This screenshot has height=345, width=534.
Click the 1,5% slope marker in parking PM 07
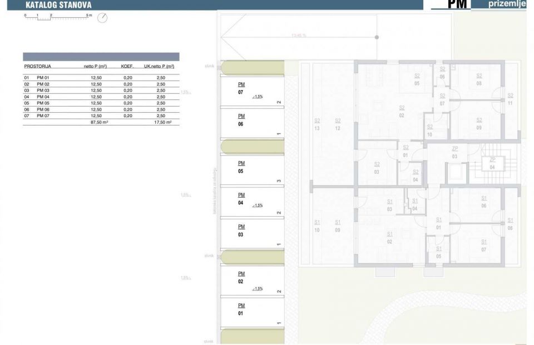tap(257, 97)
